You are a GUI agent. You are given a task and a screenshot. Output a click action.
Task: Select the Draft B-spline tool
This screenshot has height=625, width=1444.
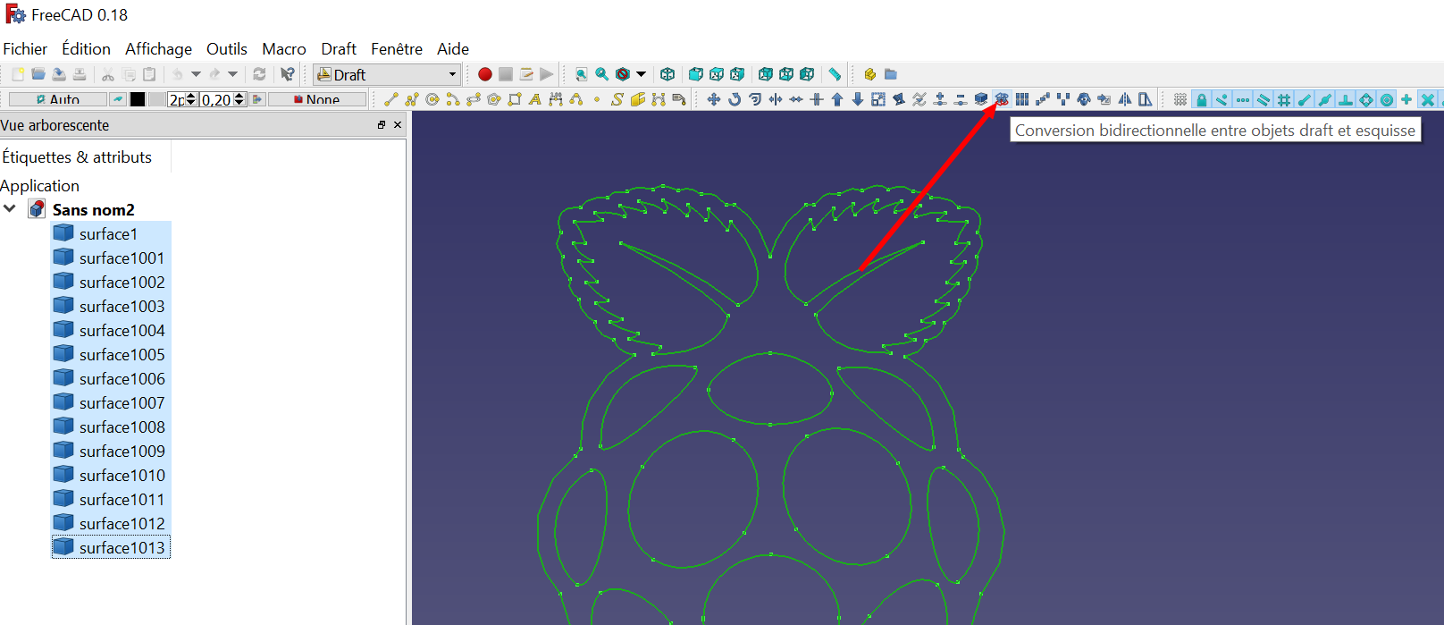(576, 99)
